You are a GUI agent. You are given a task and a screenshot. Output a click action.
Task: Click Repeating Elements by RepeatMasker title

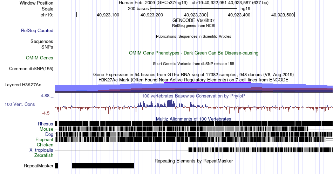tap(193, 161)
